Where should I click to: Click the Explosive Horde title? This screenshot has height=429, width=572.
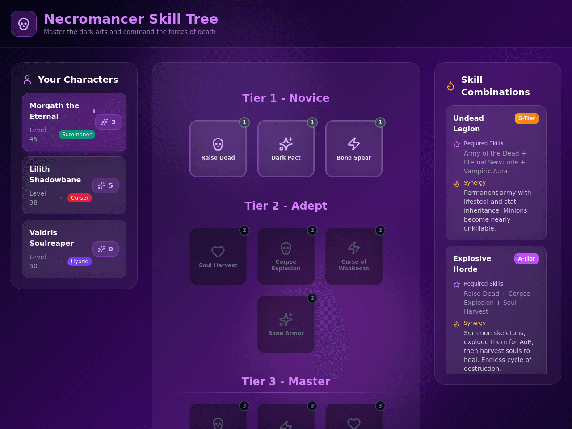[x=472, y=264]
